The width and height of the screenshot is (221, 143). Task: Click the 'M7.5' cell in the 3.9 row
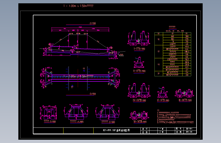[x=173, y=75]
